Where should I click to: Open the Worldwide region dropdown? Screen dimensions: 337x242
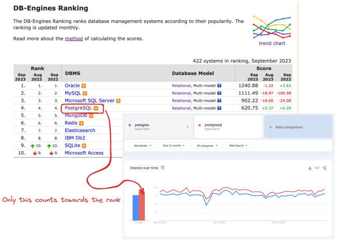tap(142, 146)
